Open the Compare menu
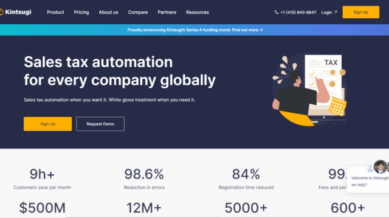This screenshot has width=389, height=218. coord(138,12)
